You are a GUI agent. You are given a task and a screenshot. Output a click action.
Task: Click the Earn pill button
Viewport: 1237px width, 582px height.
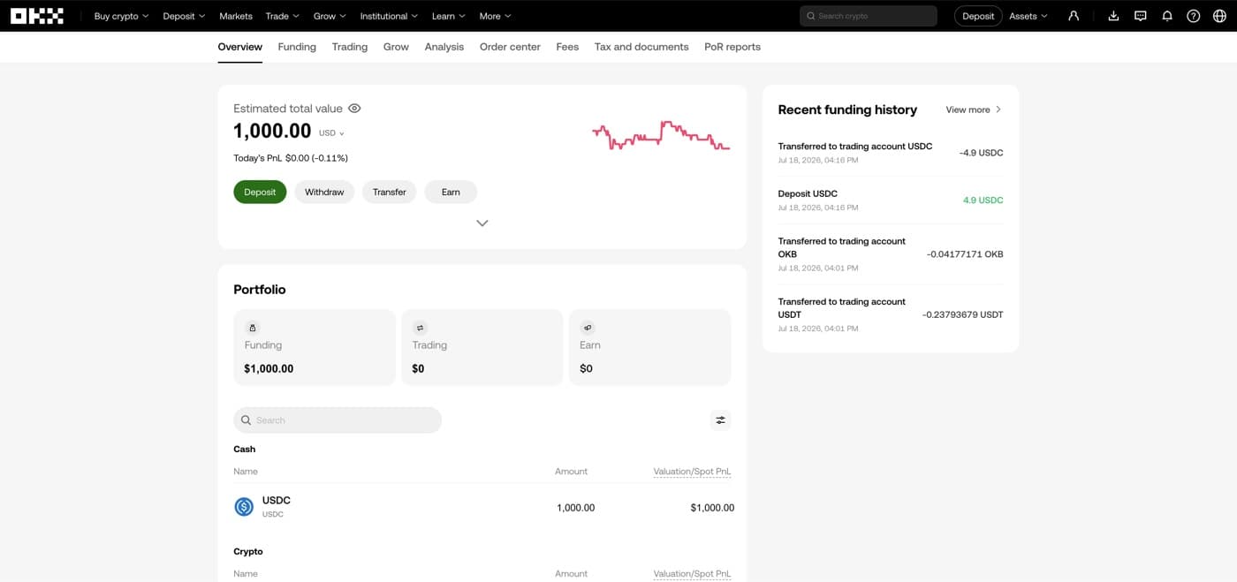pyautogui.click(x=451, y=192)
